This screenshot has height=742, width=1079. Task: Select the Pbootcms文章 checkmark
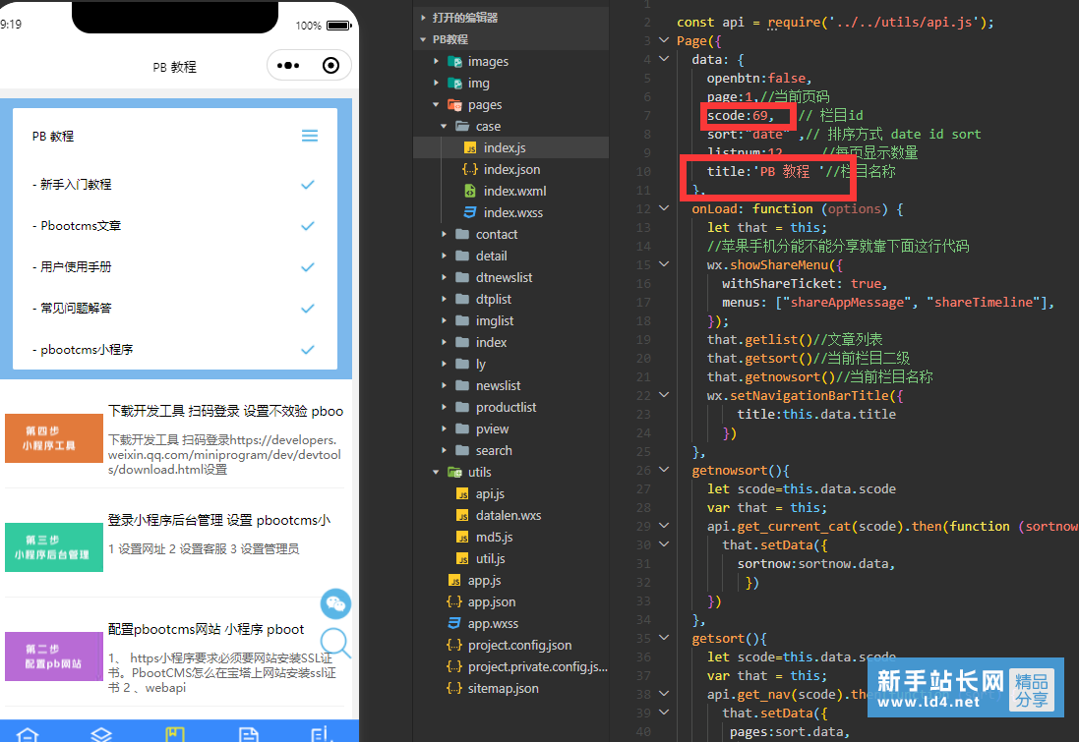pyautogui.click(x=308, y=226)
